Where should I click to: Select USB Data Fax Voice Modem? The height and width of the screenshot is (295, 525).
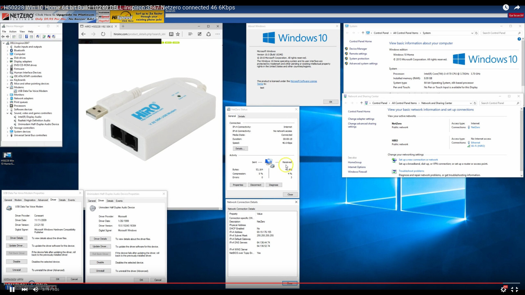(x=32, y=91)
